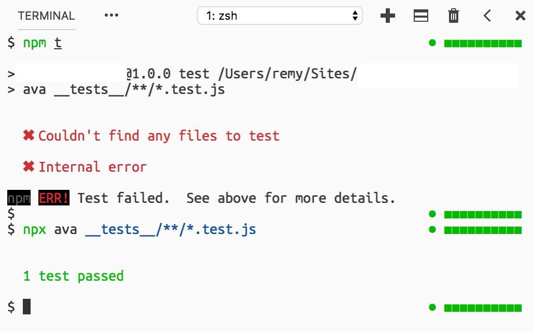Click the red "ERR!" label
The image size is (534, 332).
coord(54,198)
